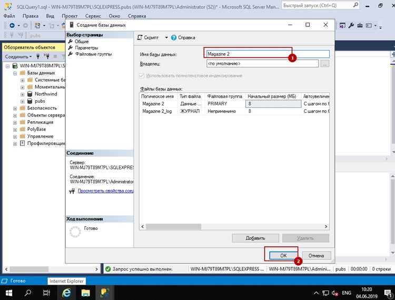Image resolution: width=395 pixels, height=300 pixels.
Task: Click the New Project toolbar icon
Action: (37, 25)
